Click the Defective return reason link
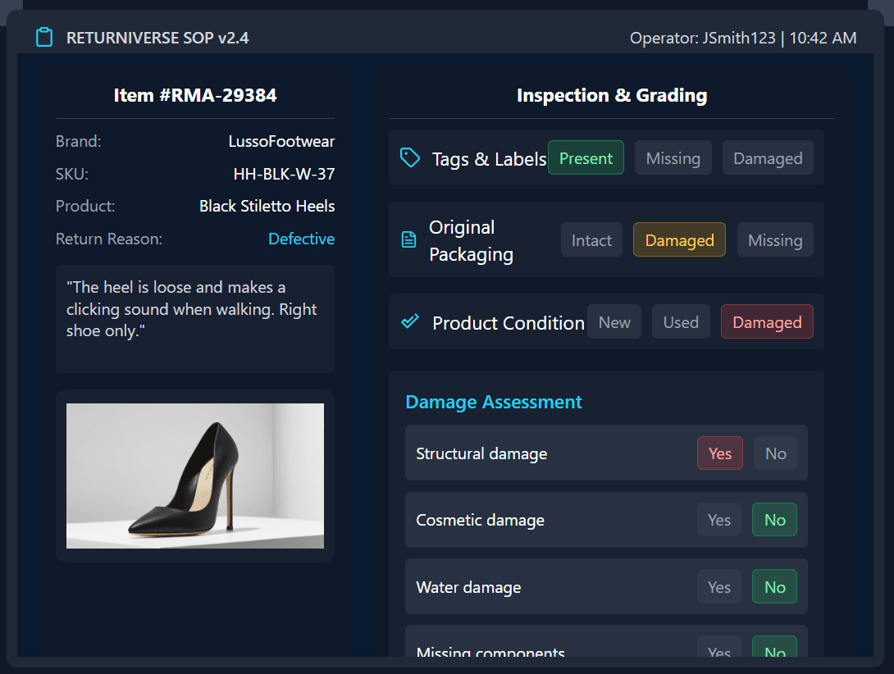The width and height of the screenshot is (894, 674). tap(302, 239)
